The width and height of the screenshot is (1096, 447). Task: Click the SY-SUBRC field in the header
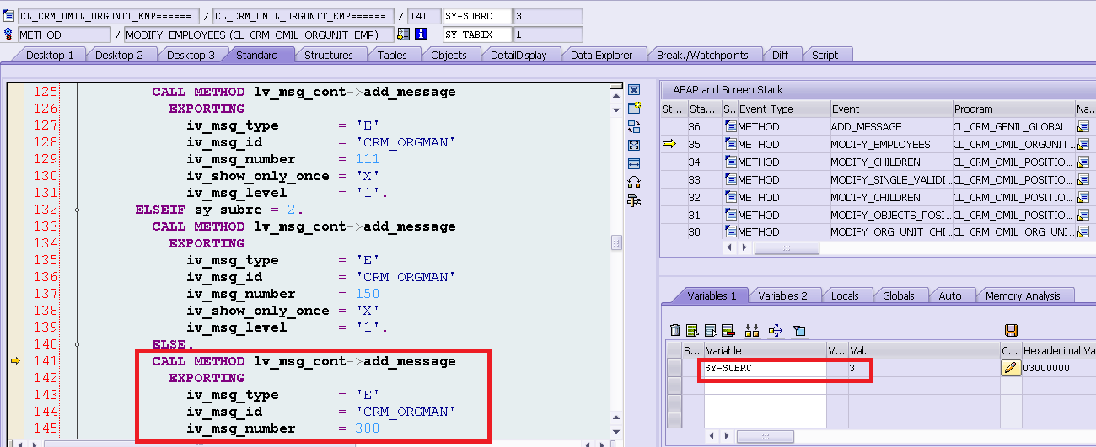(x=477, y=16)
